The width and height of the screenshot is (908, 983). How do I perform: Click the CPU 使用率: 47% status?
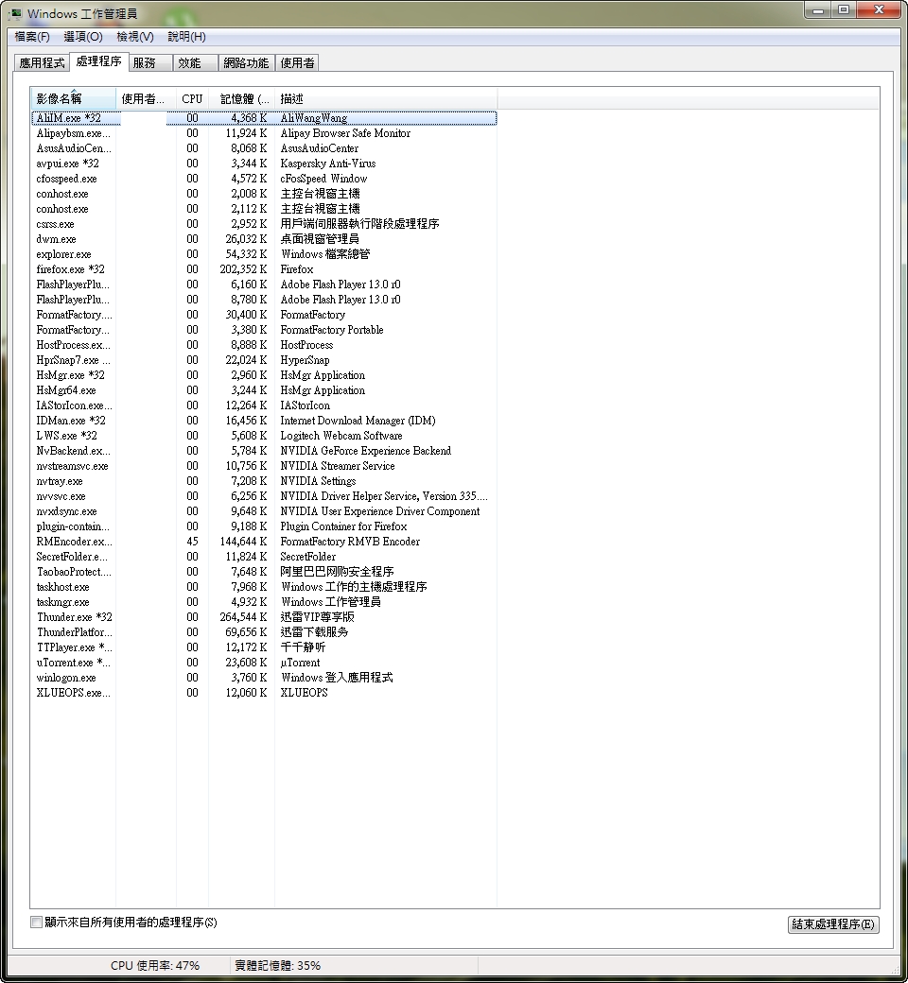[155, 965]
